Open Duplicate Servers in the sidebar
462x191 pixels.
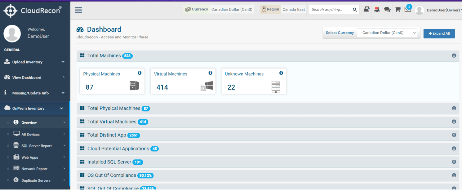tap(35, 180)
